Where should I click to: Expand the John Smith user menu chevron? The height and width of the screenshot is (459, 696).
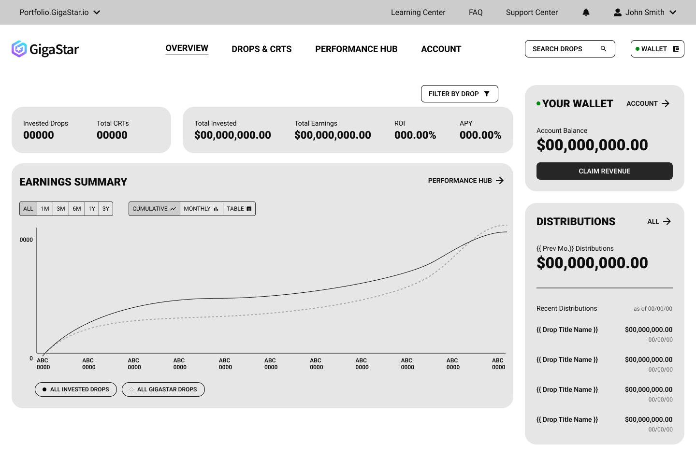673,13
